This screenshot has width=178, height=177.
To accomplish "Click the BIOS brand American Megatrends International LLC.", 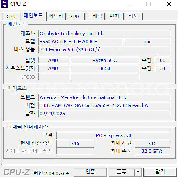I will point(104,97).
